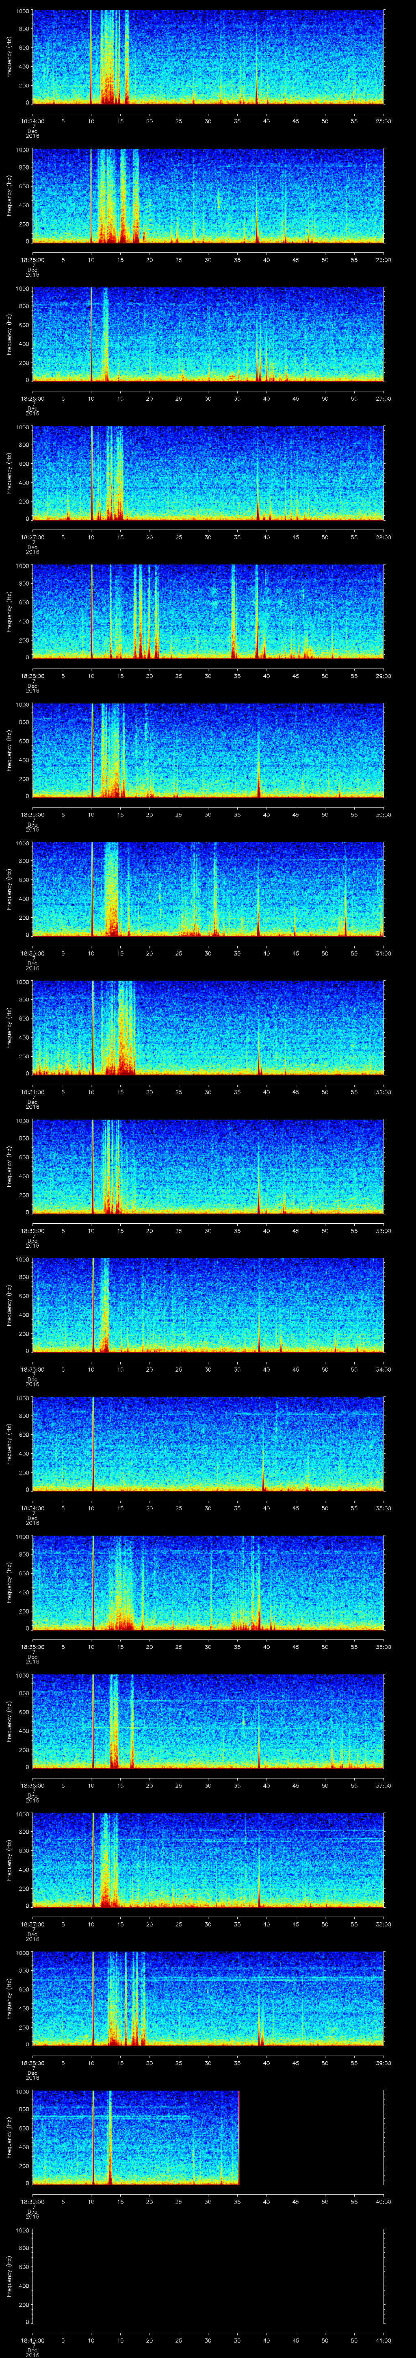The image size is (416, 2358).
Task: Click the 18:35:00 start time label
Action: [33, 1647]
